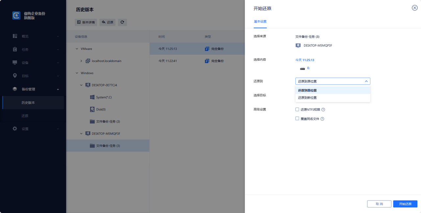Collapse the DESKTOP-M5MQP3F tree node
Image resolution: width=421 pixels, height=213 pixels.
[81, 134]
